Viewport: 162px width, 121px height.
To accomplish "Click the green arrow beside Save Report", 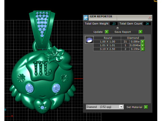I will 140,32.
